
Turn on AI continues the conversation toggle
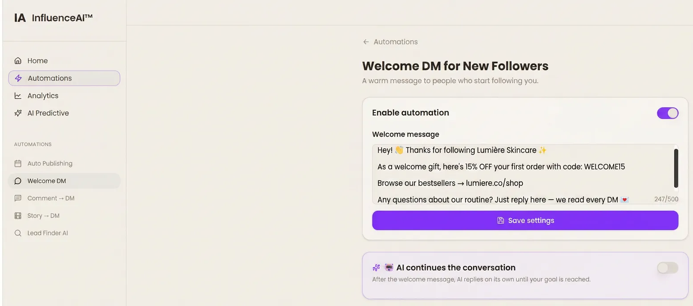point(668,268)
